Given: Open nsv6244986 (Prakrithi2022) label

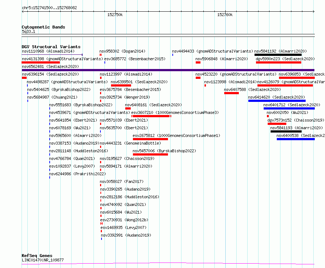Looking at the screenshot, I should [x=77, y=174].
